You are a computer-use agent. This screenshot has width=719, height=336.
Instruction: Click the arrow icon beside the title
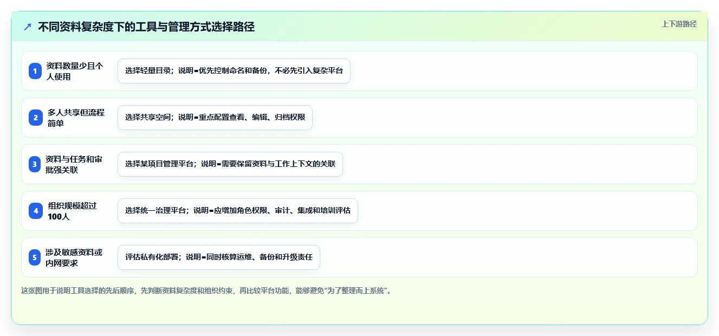28,27
